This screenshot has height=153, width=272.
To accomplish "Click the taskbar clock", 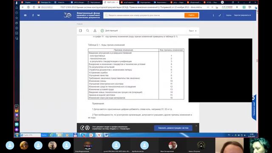I will (252, 135).
